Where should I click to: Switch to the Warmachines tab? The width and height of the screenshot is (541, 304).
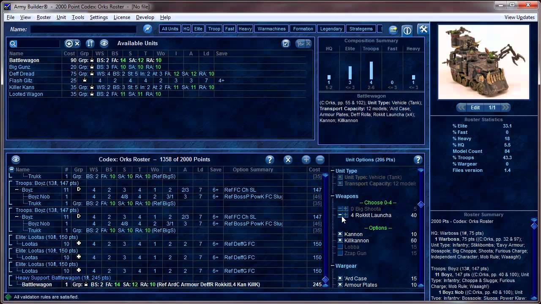tap(272, 29)
